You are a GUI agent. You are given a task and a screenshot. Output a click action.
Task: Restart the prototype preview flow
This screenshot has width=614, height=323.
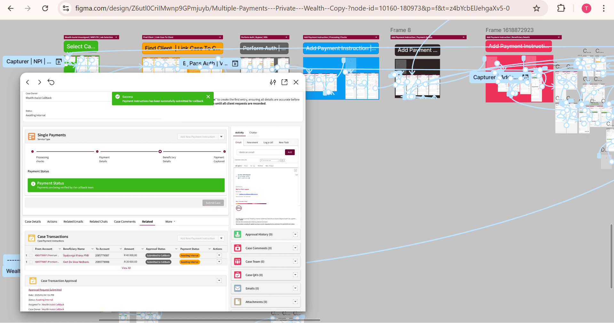[51, 82]
